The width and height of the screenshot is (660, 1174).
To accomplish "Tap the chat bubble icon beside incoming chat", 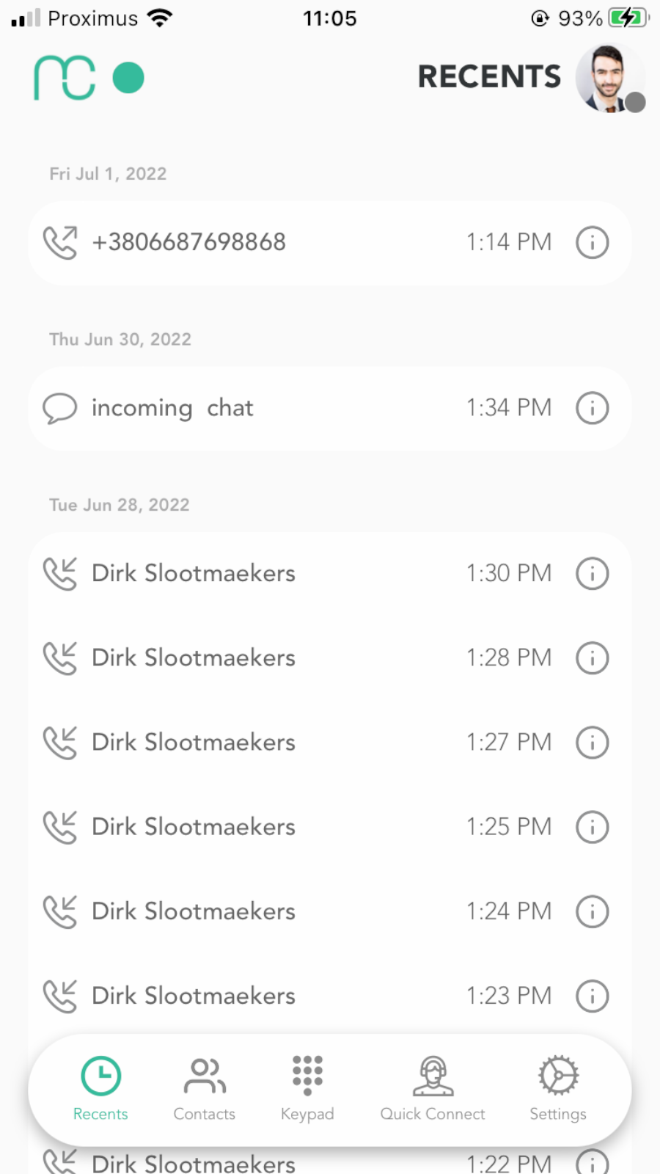I will [60, 408].
